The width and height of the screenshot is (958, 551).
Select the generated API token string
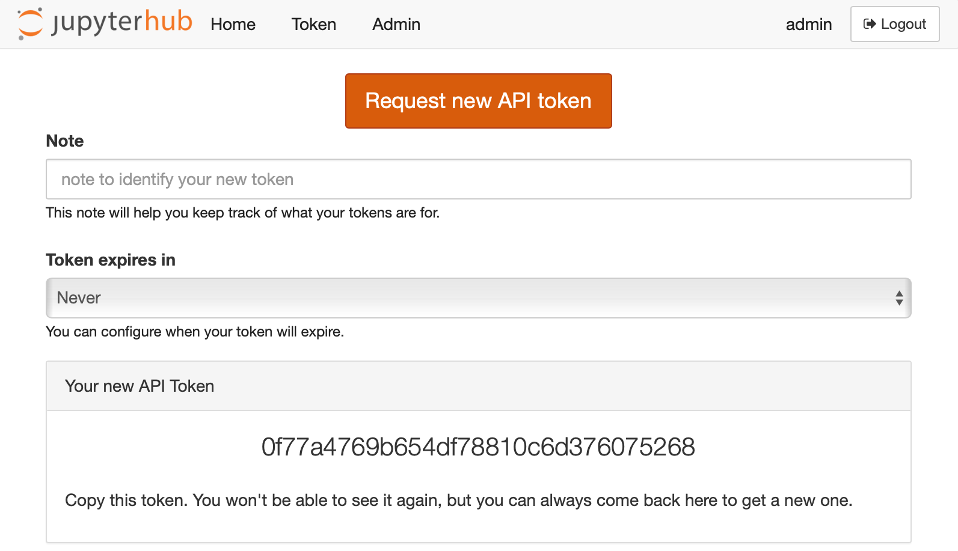coord(478,447)
